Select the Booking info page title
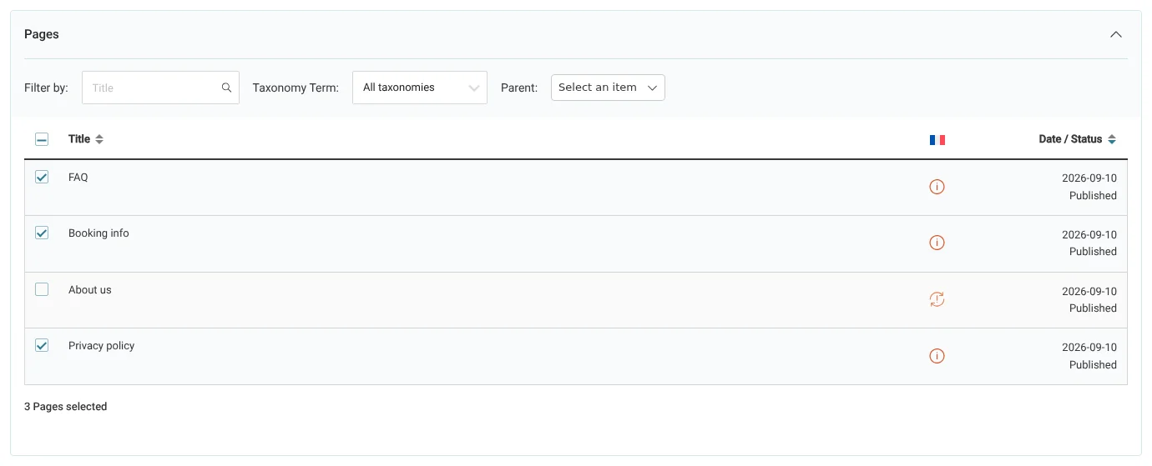The height and width of the screenshot is (466, 1152). 99,233
